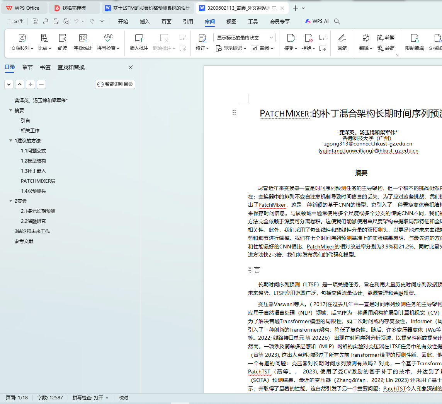Open WPS Office home tab
Screen dimensions: 442x404
tap(24, 8)
